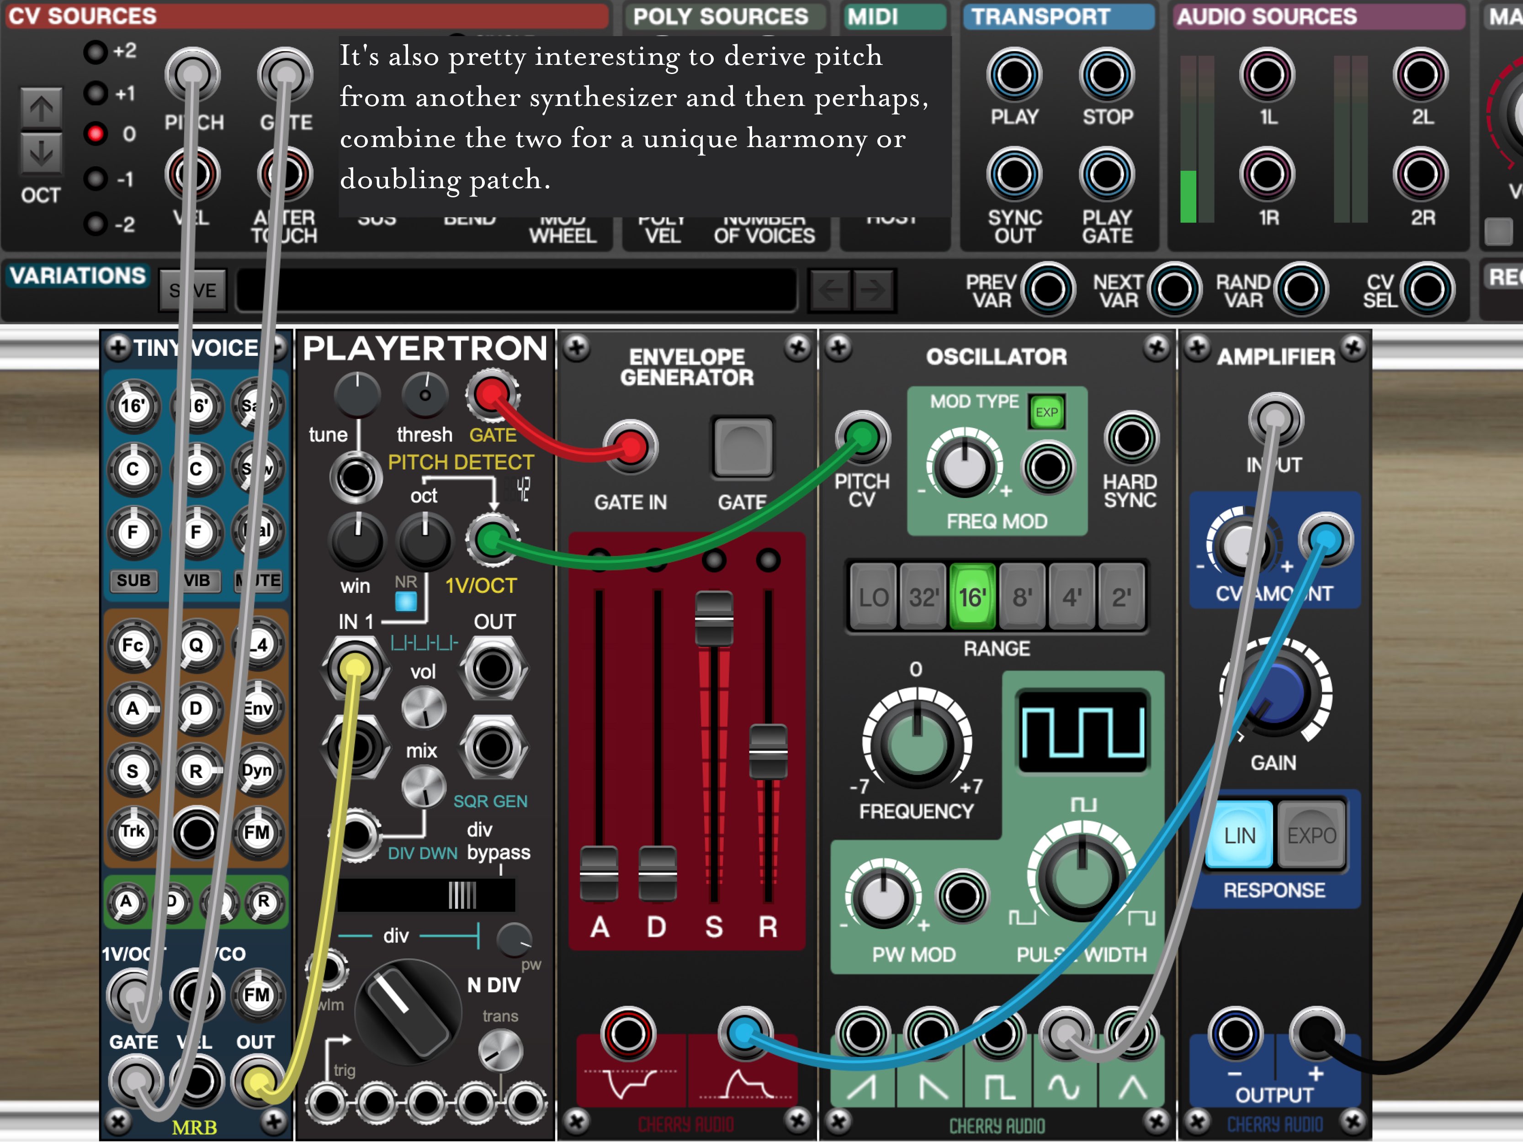Select the 8' oscillator range

(1022, 597)
